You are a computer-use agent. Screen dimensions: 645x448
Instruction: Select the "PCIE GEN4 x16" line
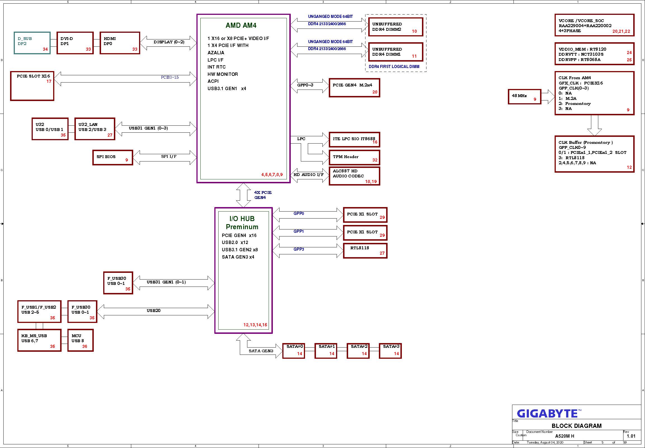tap(239, 235)
